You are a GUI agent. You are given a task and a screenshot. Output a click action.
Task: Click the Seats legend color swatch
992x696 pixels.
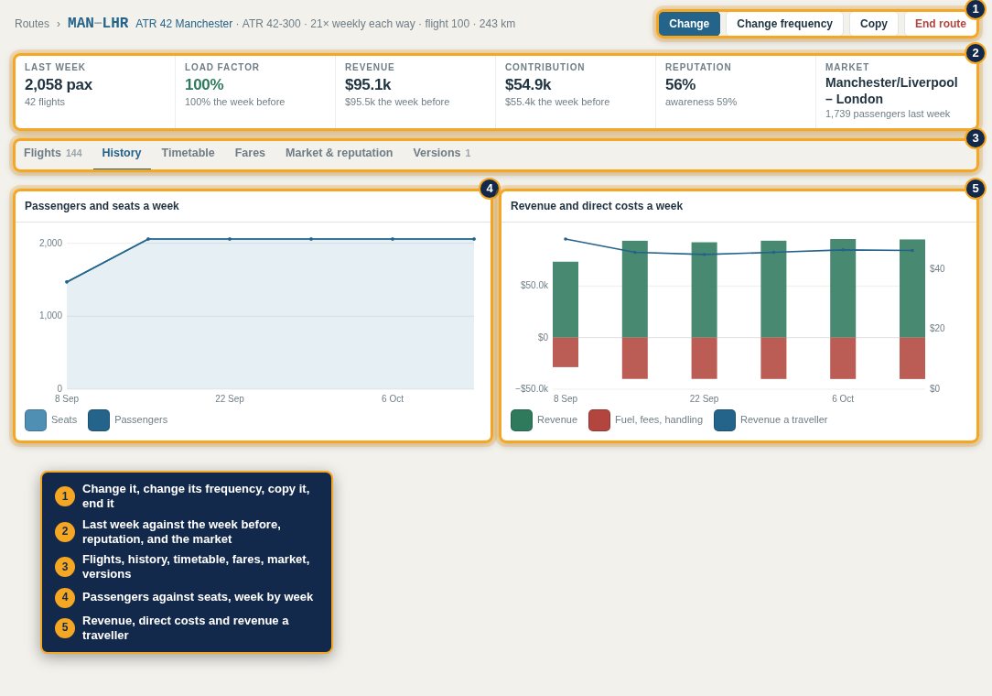point(36,419)
